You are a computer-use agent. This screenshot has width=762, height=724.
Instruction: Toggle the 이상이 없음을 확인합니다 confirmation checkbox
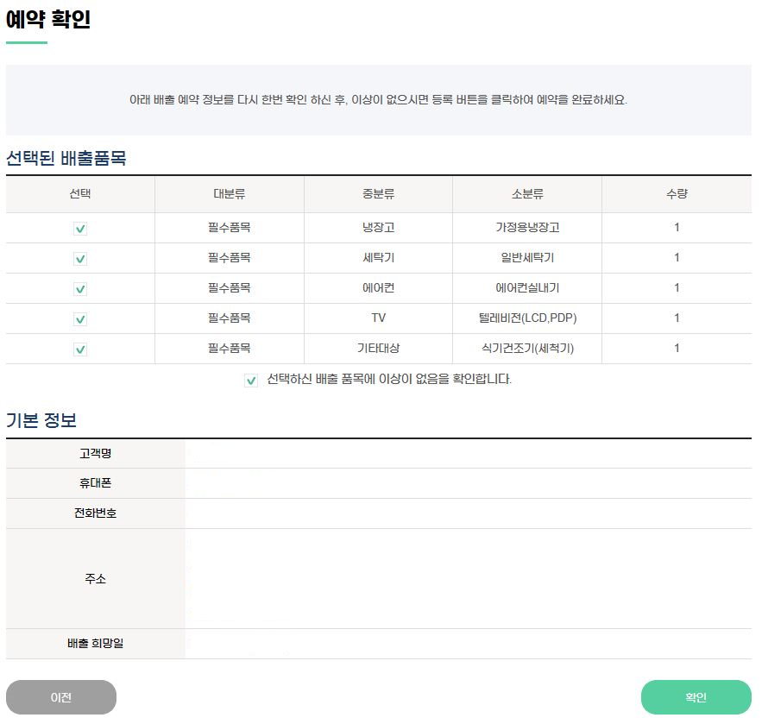251,380
